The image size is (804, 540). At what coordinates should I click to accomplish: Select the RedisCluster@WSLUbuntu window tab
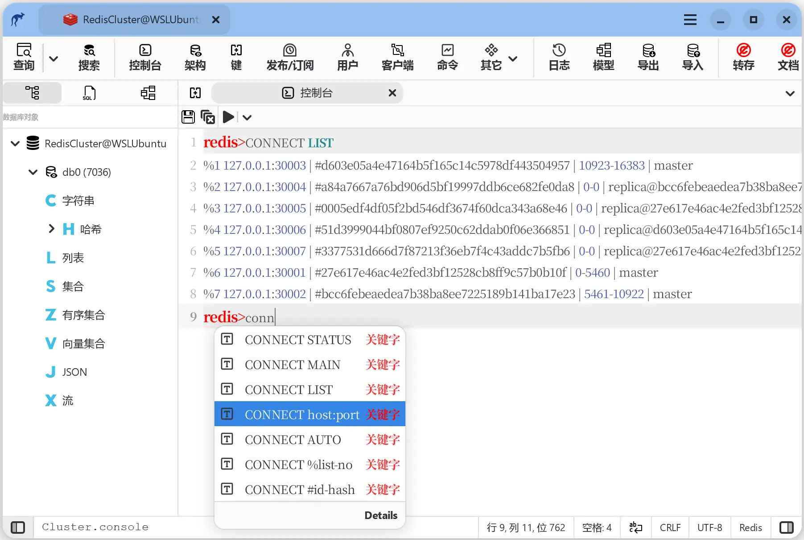(134, 20)
